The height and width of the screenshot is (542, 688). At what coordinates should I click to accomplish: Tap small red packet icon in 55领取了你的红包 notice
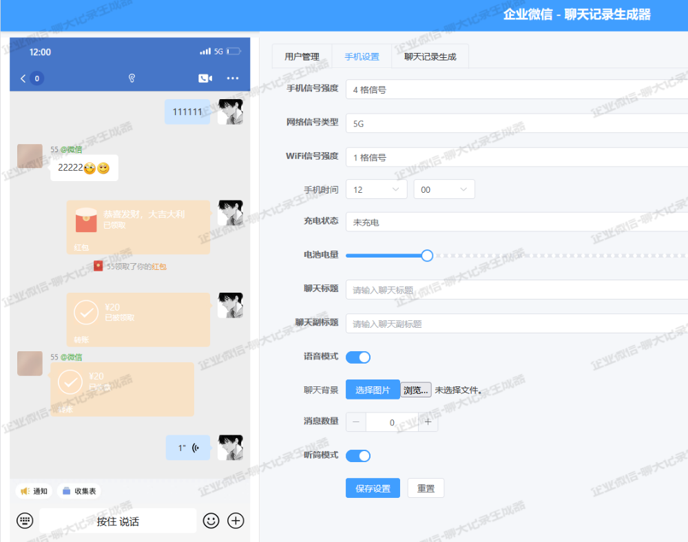[x=98, y=266]
